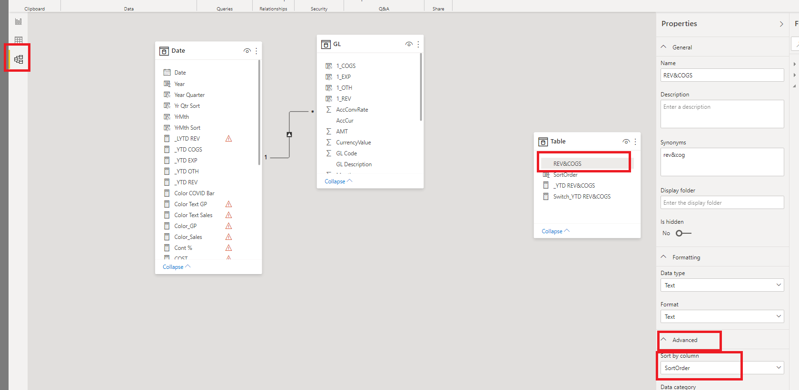Click the GL table scrollbar
The height and width of the screenshot is (390, 799).
[x=421, y=87]
